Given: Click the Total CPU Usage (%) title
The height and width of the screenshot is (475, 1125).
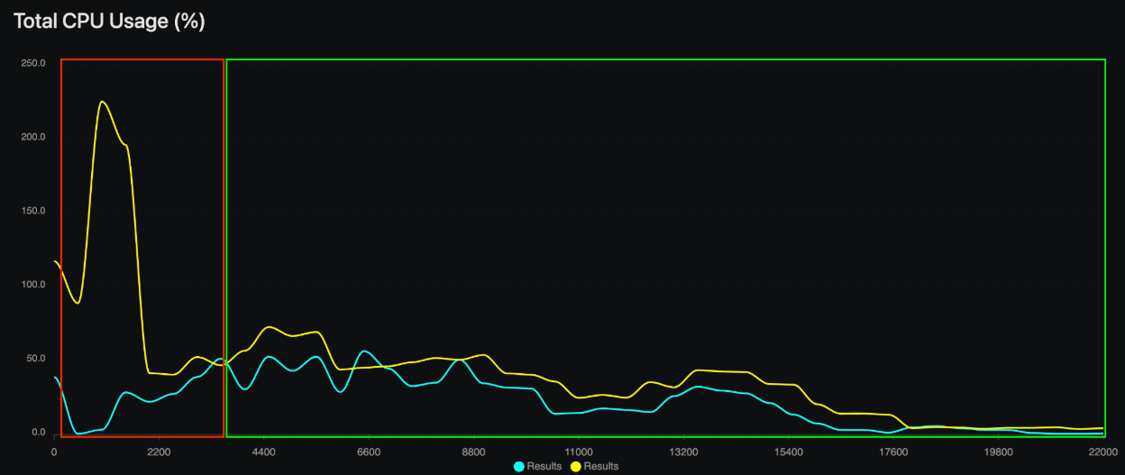Looking at the screenshot, I should tap(109, 22).
